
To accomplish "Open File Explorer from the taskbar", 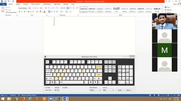I will 9,99.
